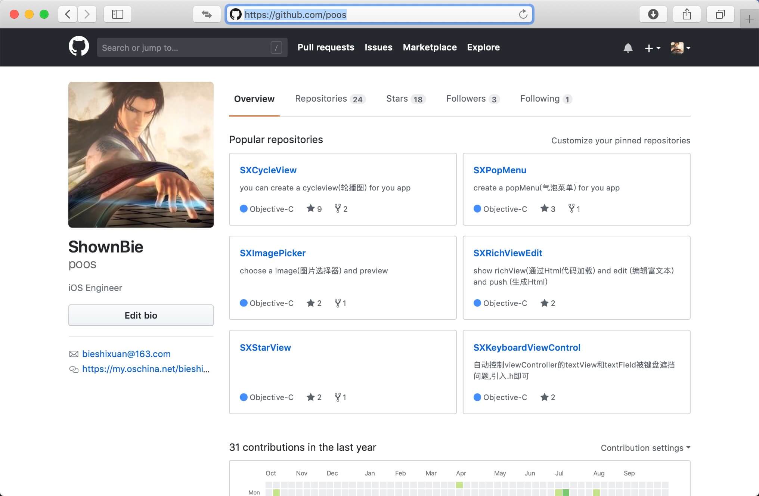Click the link icon beside website URL
Viewport: 759px width, 496px height.
[74, 369]
